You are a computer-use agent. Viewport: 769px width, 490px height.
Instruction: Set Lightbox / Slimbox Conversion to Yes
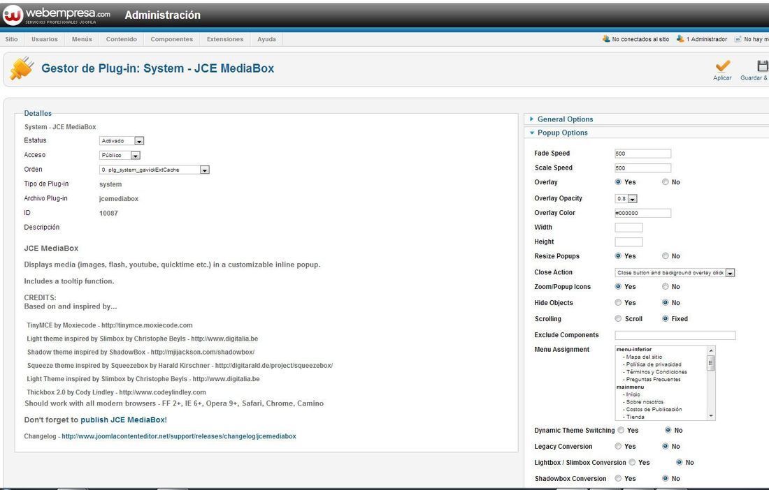[632, 462]
